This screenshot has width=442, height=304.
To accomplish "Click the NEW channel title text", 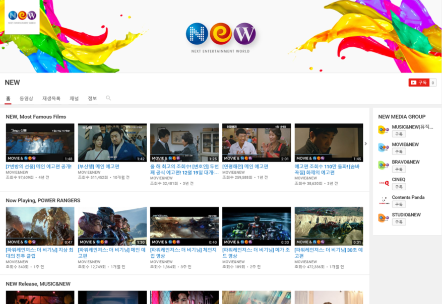I will coord(13,83).
